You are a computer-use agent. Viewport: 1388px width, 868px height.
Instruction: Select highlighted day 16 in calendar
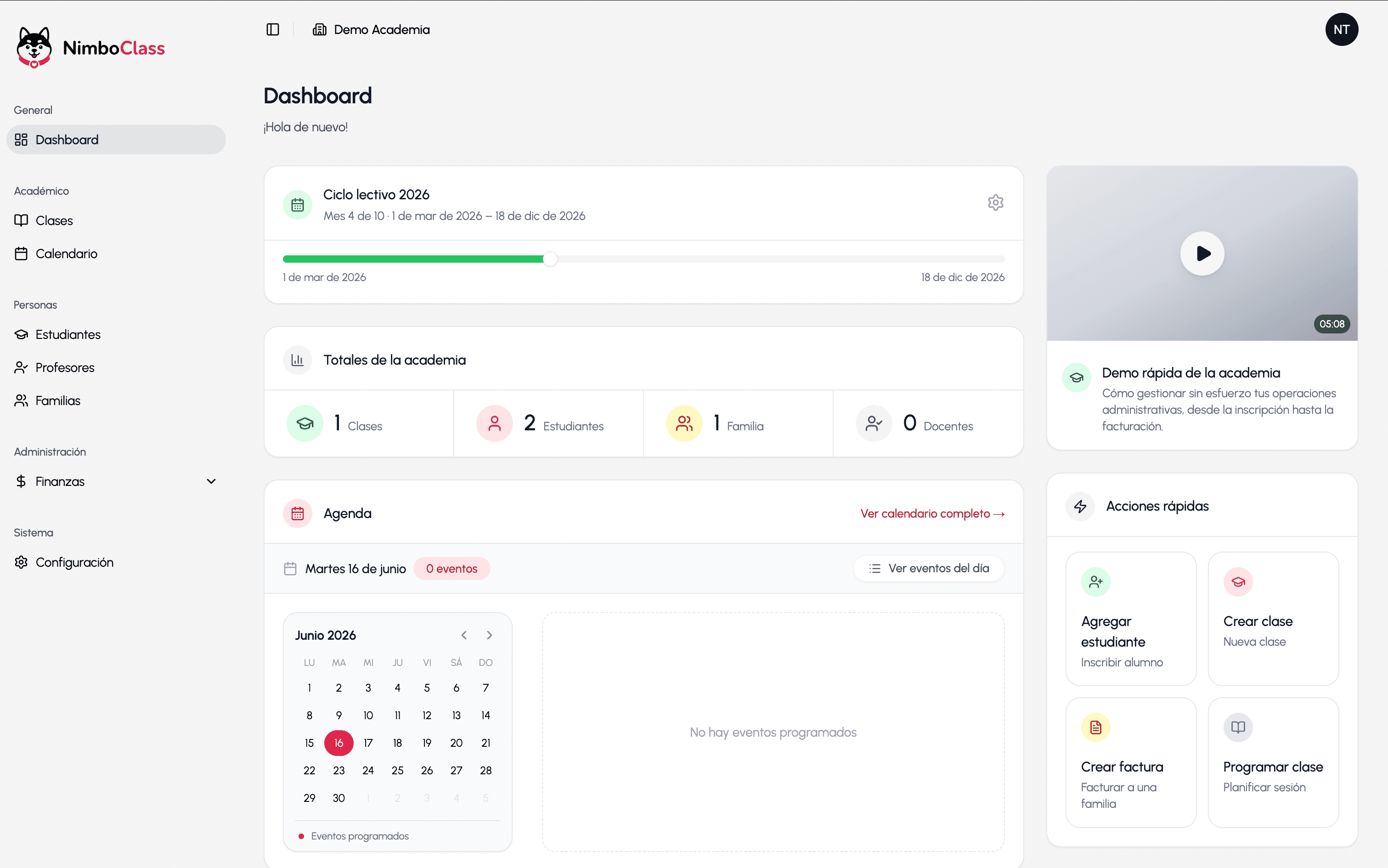pos(339,743)
